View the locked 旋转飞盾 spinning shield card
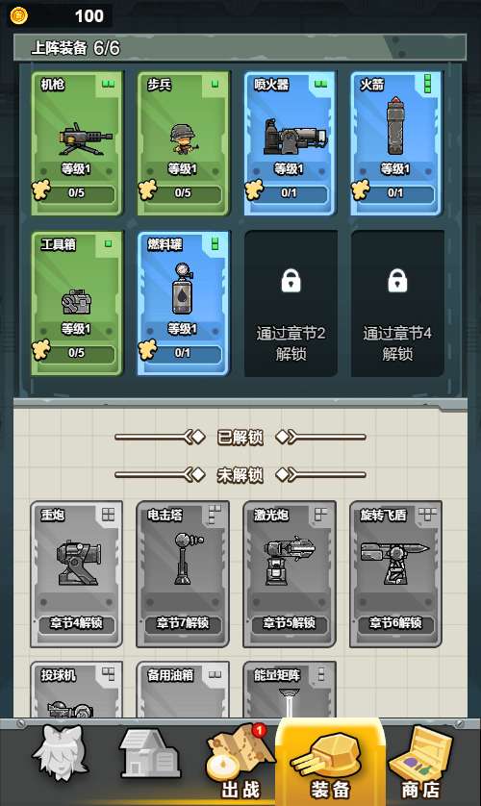Viewport: 481px width, 806px height. (395, 573)
